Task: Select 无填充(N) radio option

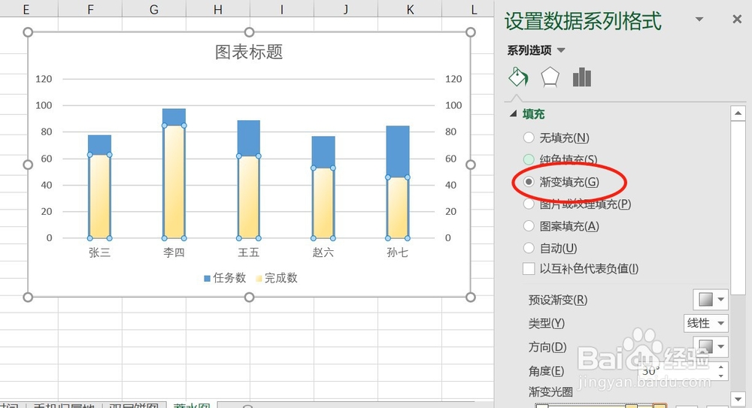Action: [x=529, y=138]
